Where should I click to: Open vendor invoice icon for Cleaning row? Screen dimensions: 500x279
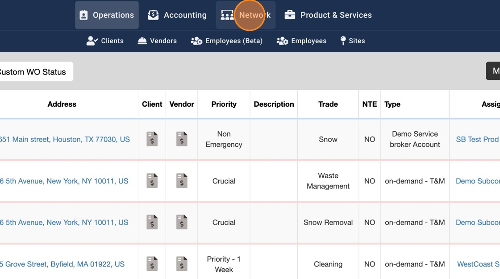pos(182,264)
